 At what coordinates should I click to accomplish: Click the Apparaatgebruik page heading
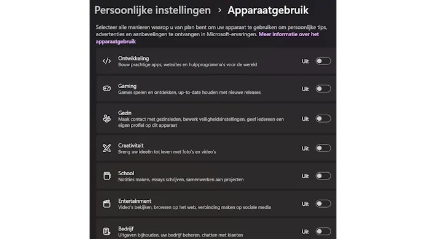[268, 10]
